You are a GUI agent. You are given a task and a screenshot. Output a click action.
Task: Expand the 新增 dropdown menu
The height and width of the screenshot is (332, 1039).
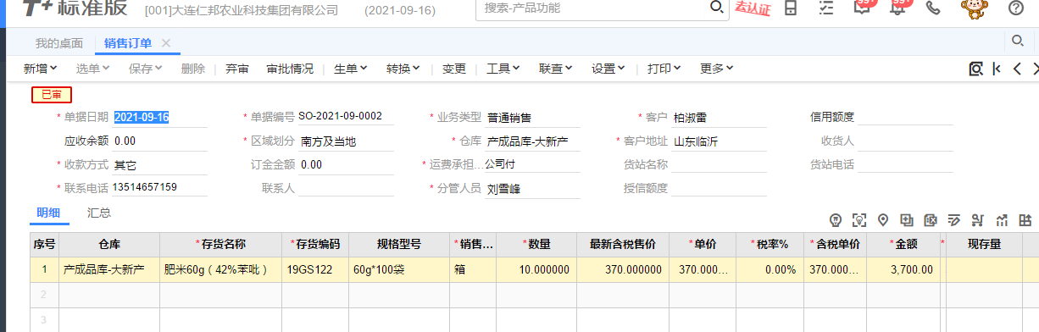(x=40, y=69)
